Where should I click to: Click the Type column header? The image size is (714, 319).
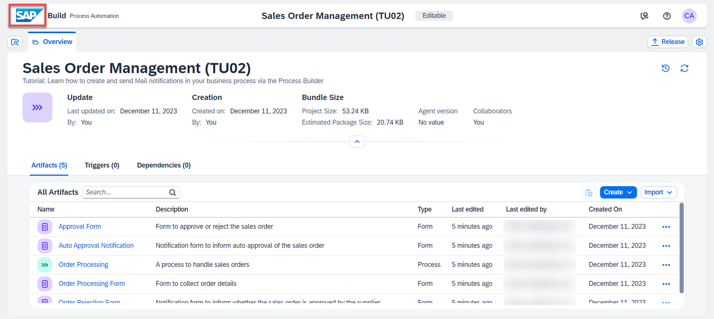[x=424, y=210]
